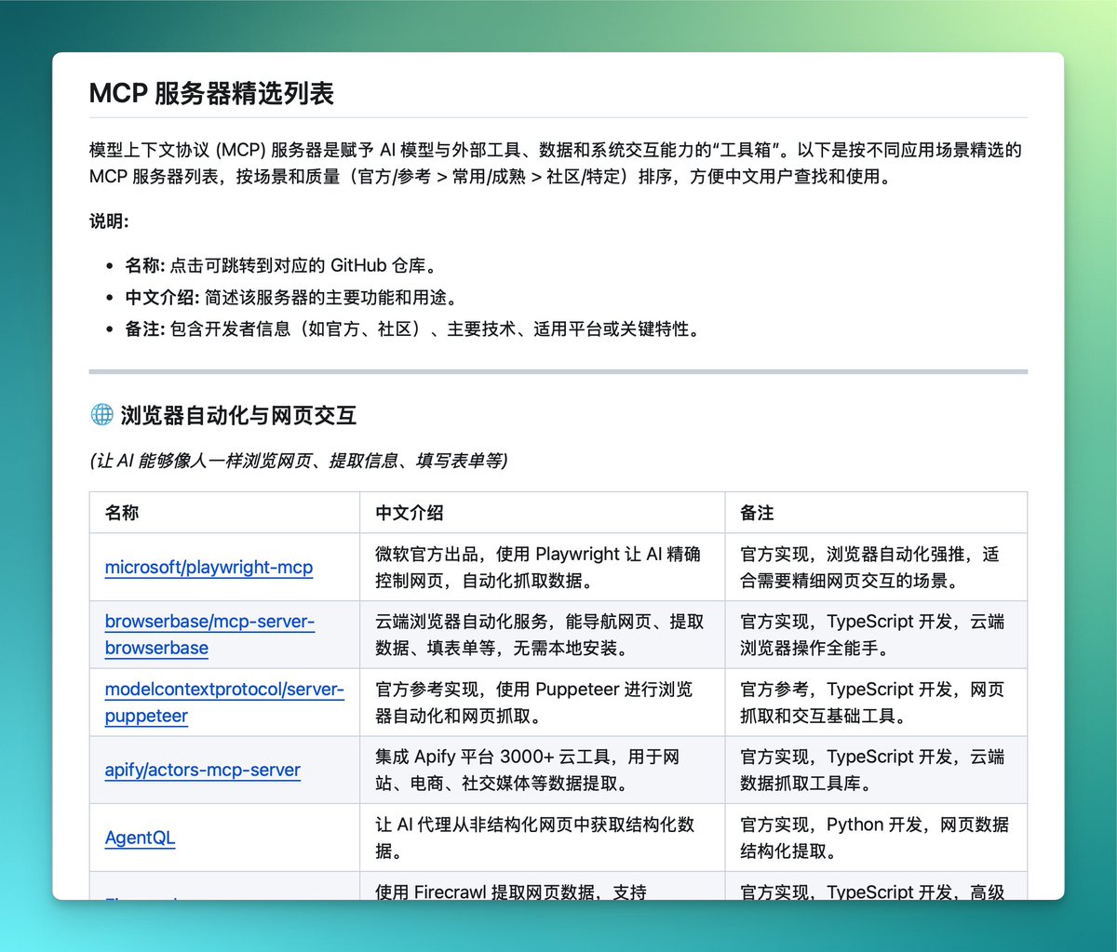Click the heading MCP 服务器精选列表
Viewport: 1117px width, 952px height.
211,93
